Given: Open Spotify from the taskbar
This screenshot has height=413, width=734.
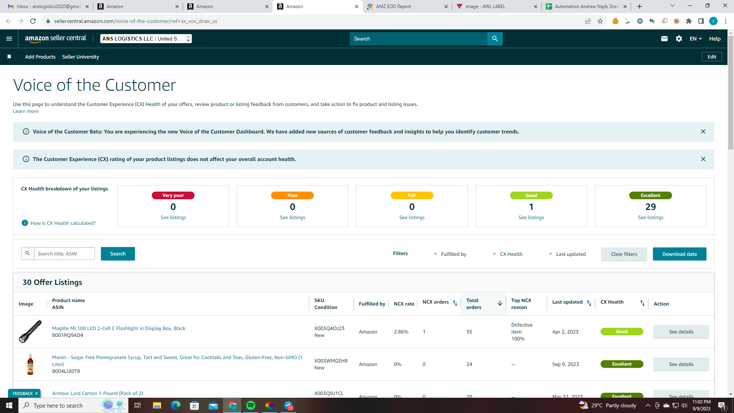Looking at the screenshot, I should point(251,405).
